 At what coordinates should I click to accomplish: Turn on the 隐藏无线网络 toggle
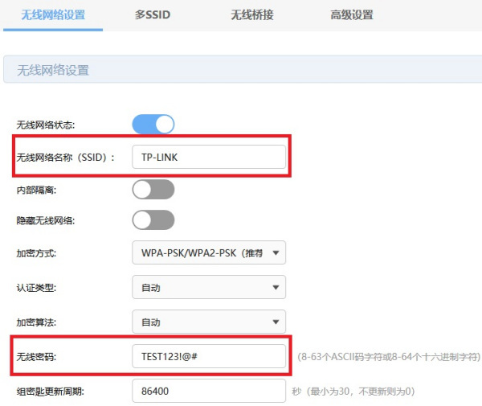point(153,219)
